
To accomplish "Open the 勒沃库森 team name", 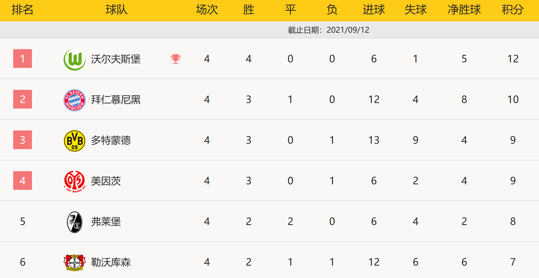I will click(x=111, y=262).
